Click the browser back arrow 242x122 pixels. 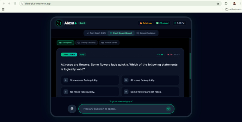pyautogui.click(x=4, y=4)
